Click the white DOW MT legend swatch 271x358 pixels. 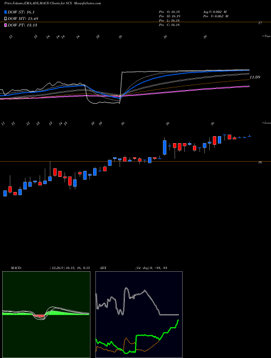pos(6,18)
